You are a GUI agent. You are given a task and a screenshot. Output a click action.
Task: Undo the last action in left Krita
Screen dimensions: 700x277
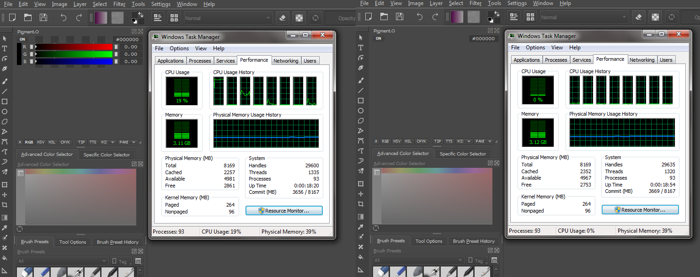point(64,18)
